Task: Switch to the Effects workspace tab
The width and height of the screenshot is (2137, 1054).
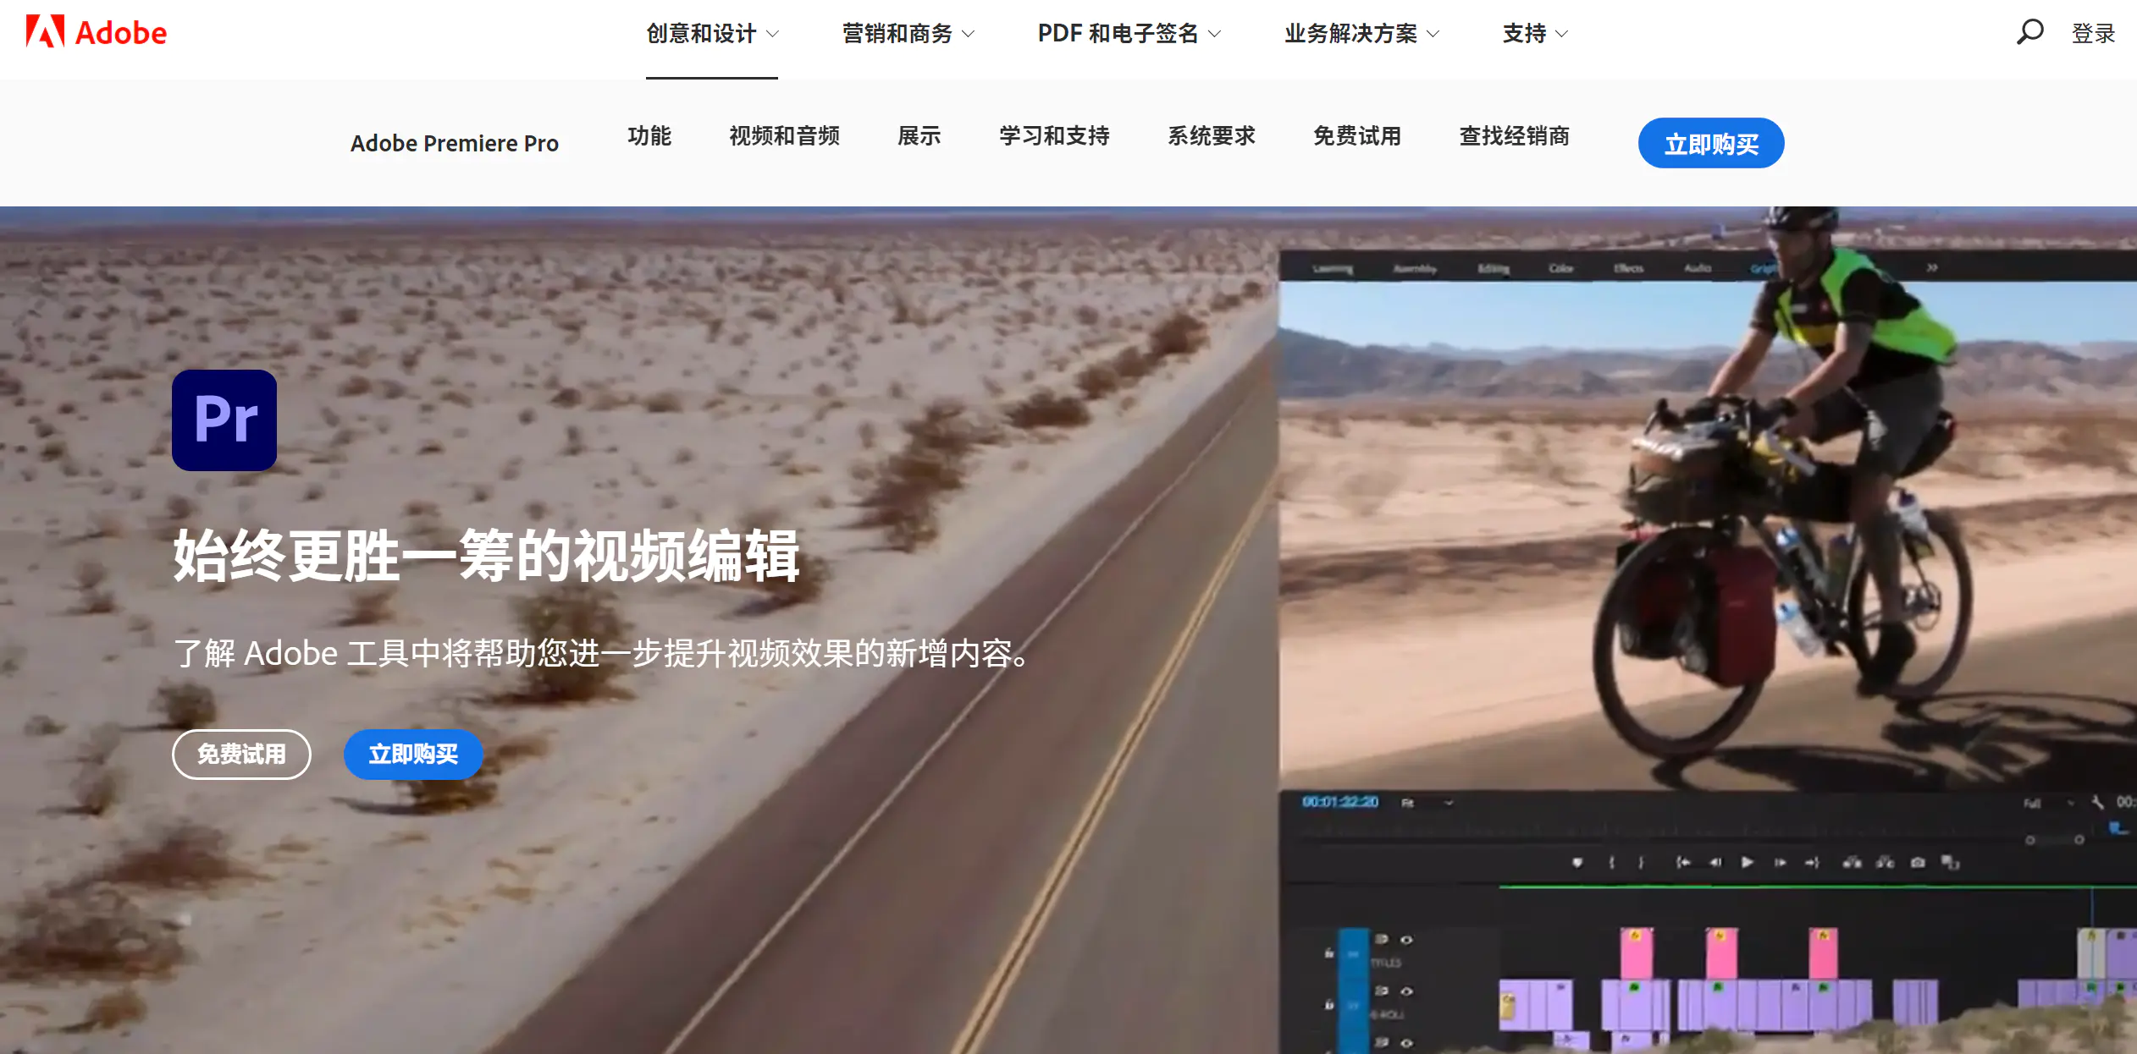Action: point(1628,269)
